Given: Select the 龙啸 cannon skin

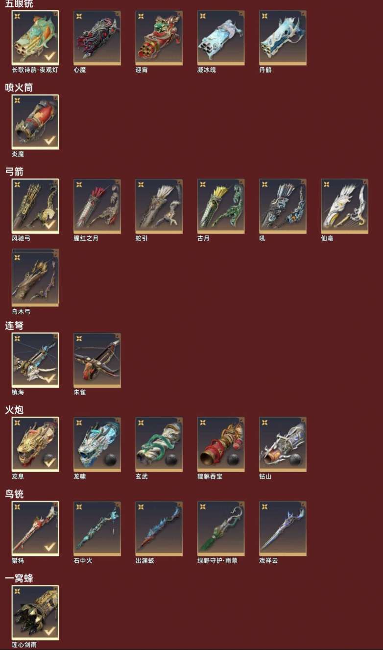Looking at the screenshot, I should click(x=97, y=445).
